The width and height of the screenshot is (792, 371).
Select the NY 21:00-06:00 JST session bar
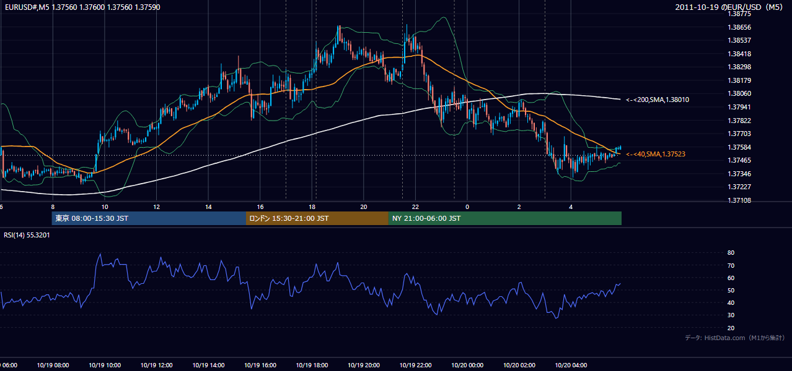505,218
